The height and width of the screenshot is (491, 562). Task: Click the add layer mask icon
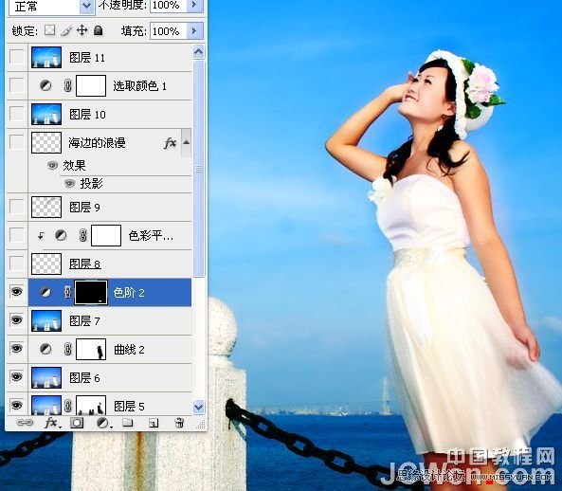click(x=77, y=424)
